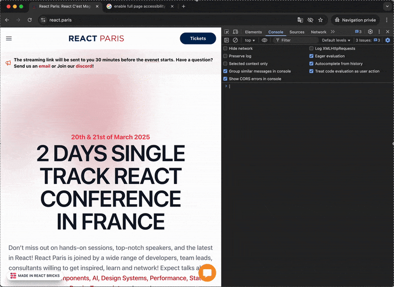The image size is (394, 287).
Task: Open the Default levels dropdown
Action: click(x=336, y=40)
